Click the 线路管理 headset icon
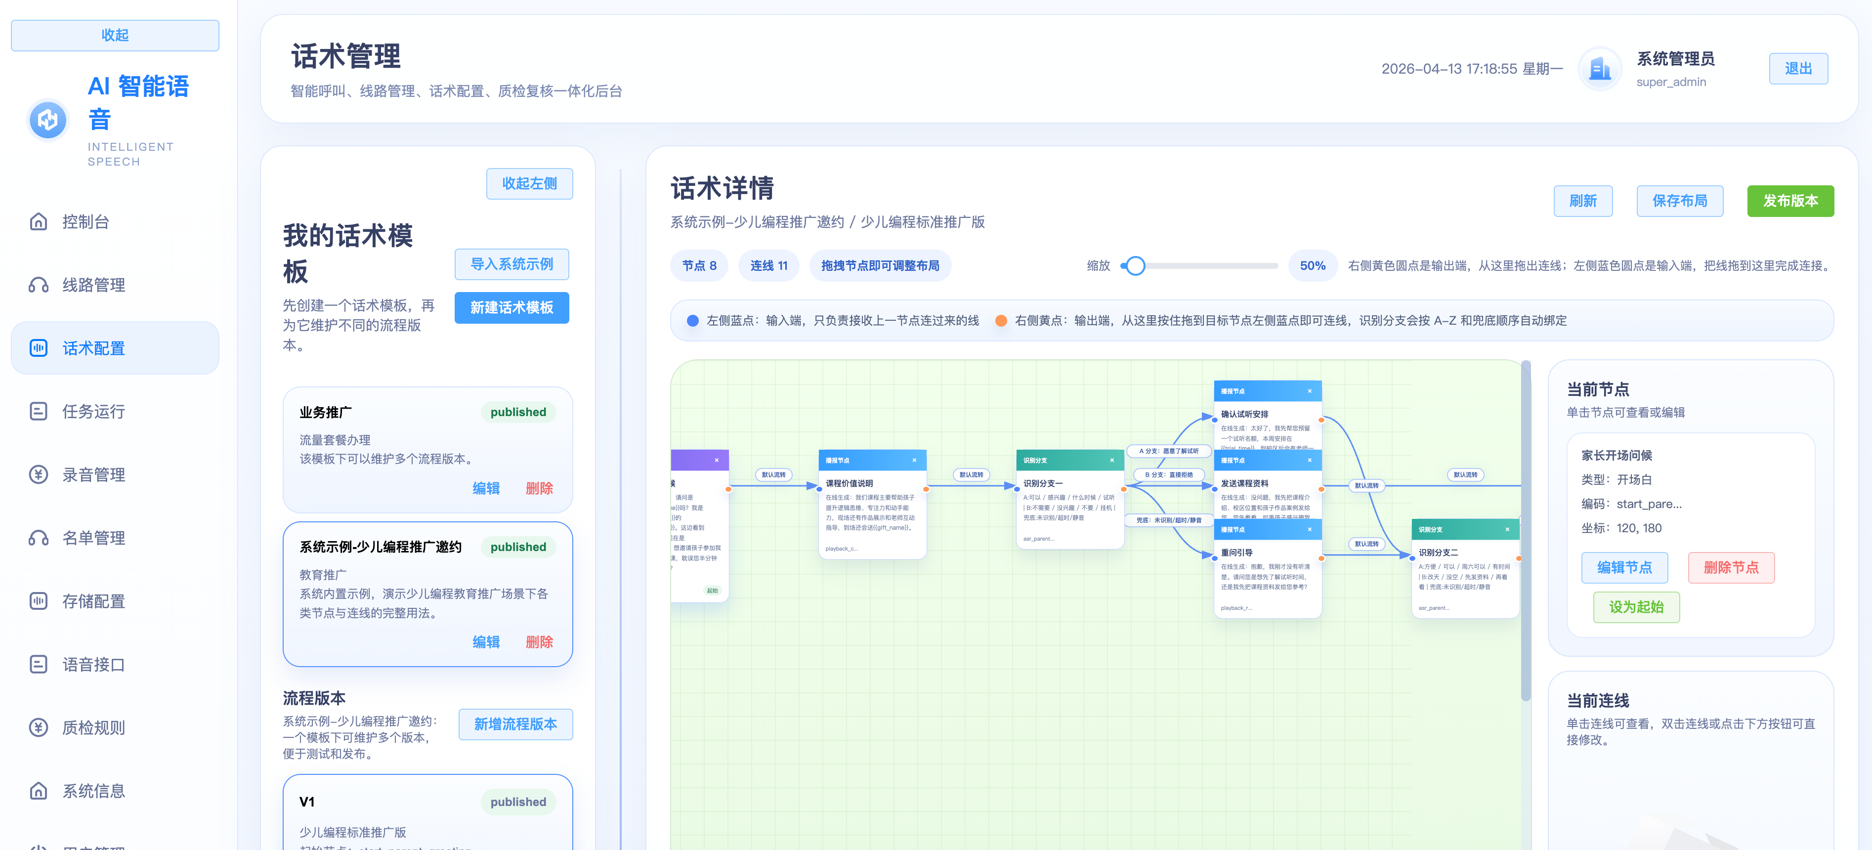The height and width of the screenshot is (850, 1872). (39, 285)
